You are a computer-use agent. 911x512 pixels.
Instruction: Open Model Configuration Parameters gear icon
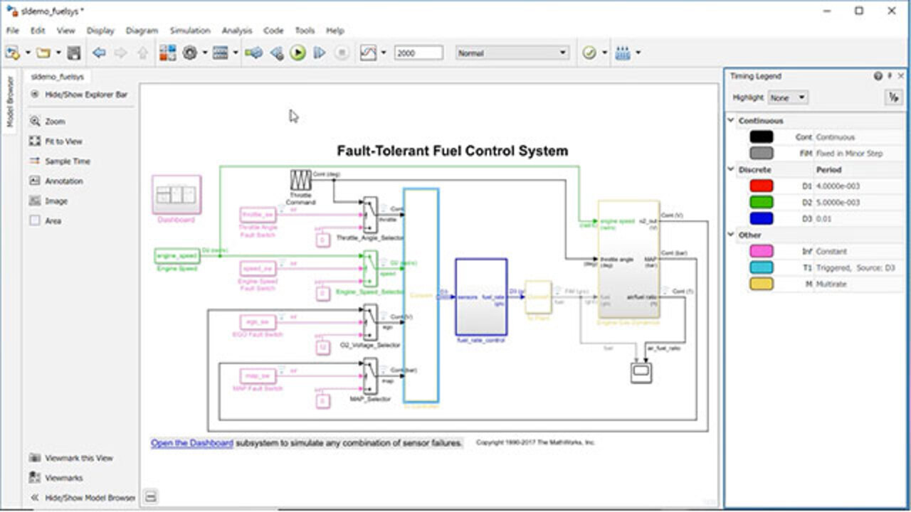pos(189,53)
